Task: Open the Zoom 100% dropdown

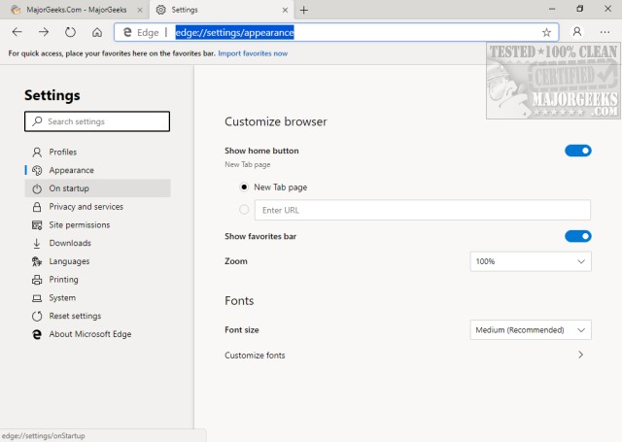Action: (x=531, y=261)
